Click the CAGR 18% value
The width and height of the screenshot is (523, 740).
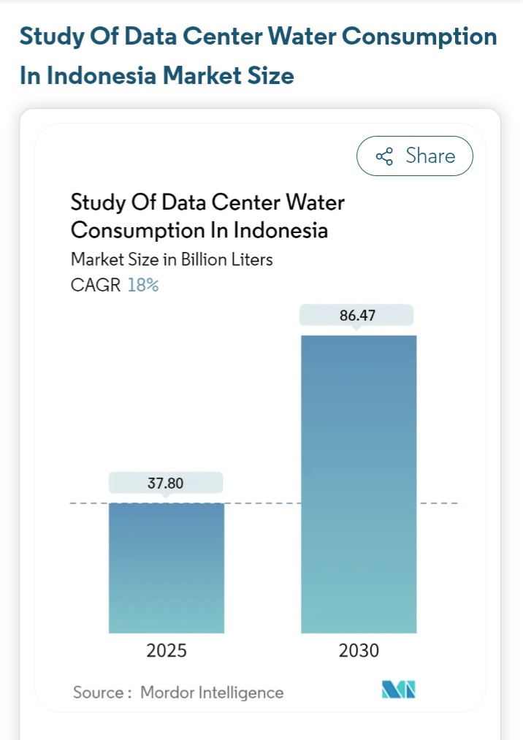click(x=143, y=285)
